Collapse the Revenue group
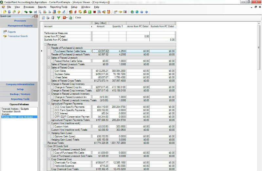 click(45, 45)
